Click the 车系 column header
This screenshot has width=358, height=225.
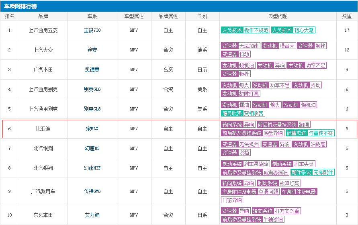(x=92, y=16)
